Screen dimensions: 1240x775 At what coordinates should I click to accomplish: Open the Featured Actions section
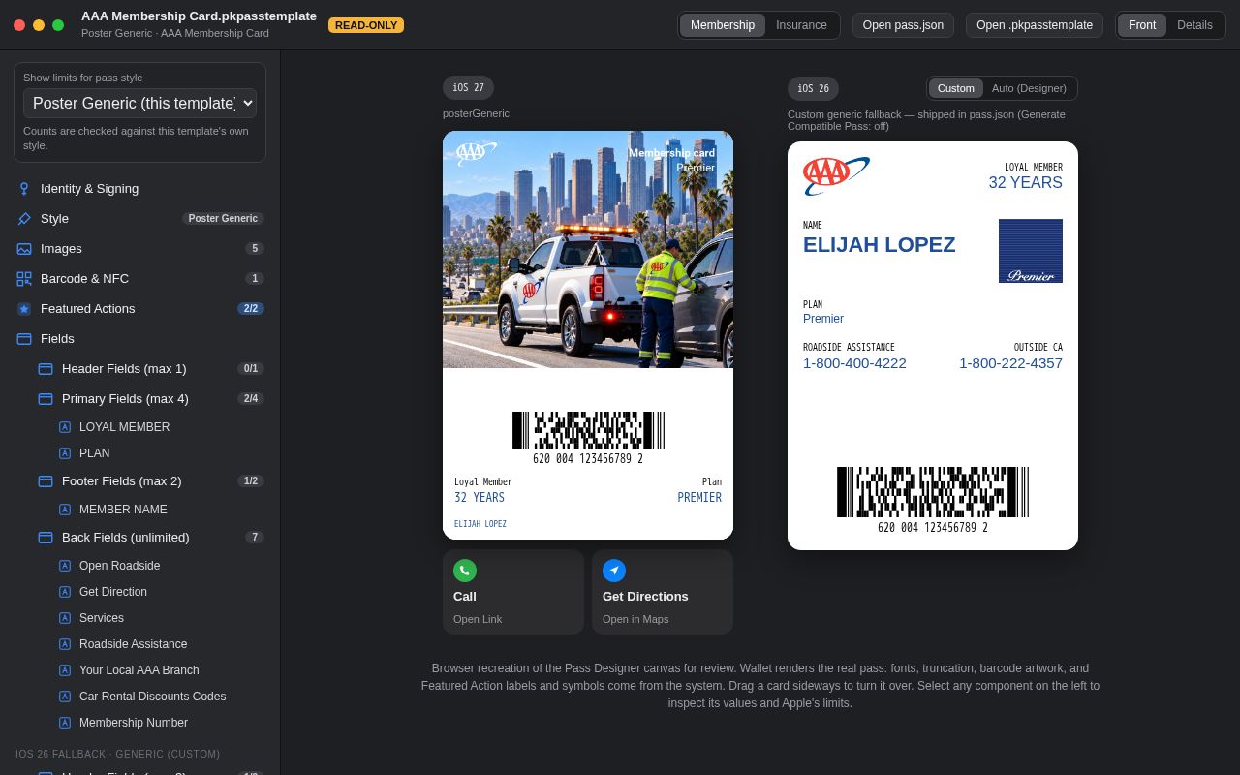coord(140,309)
